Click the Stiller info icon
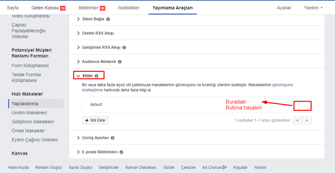Screen dimensions: 335x173 pyautogui.click(x=97, y=76)
